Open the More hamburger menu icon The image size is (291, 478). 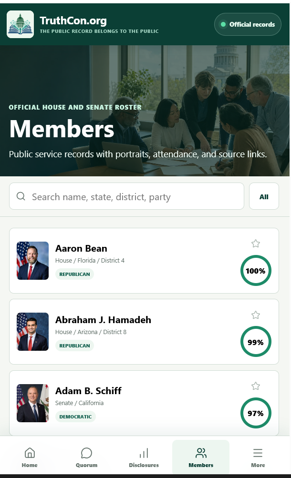click(x=258, y=453)
